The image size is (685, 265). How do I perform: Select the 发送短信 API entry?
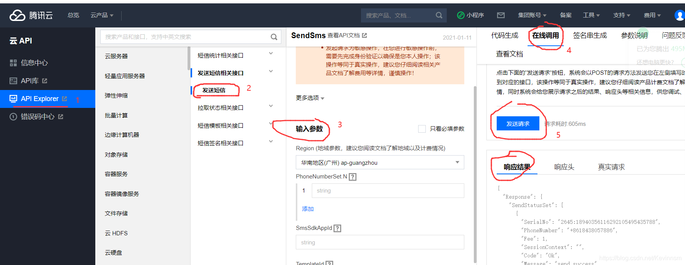[x=214, y=90]
